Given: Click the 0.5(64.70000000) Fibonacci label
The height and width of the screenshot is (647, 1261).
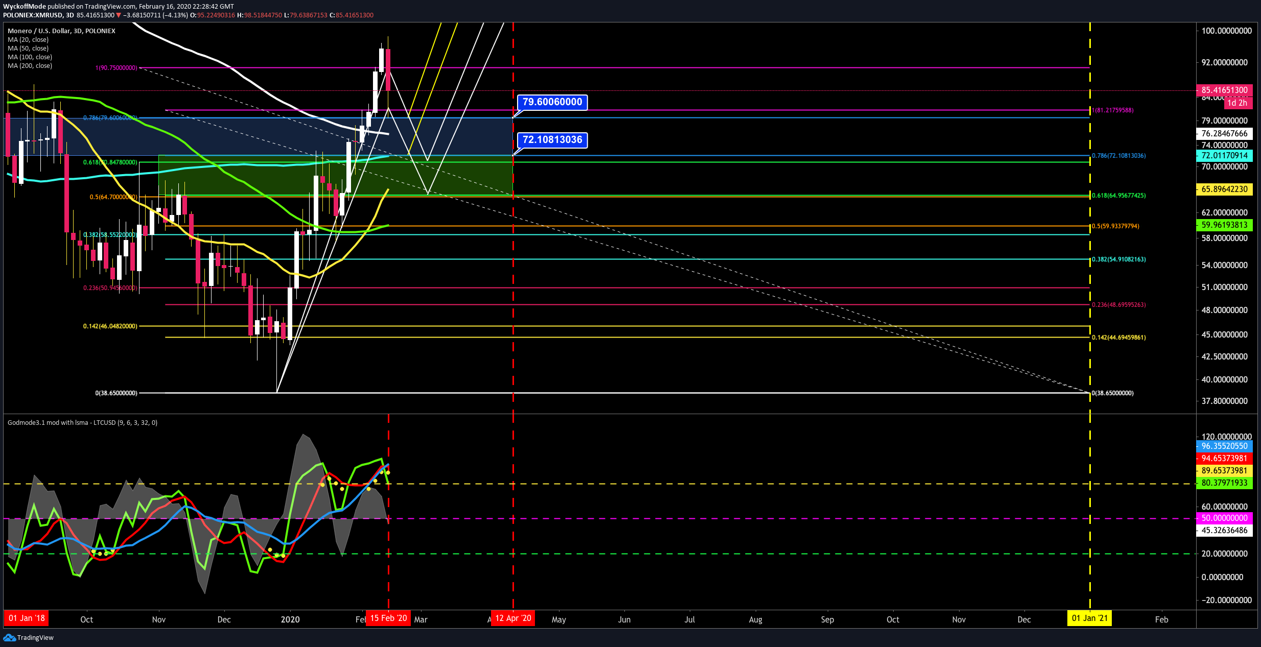Looking at the screenshot, I should coord(113,197).
